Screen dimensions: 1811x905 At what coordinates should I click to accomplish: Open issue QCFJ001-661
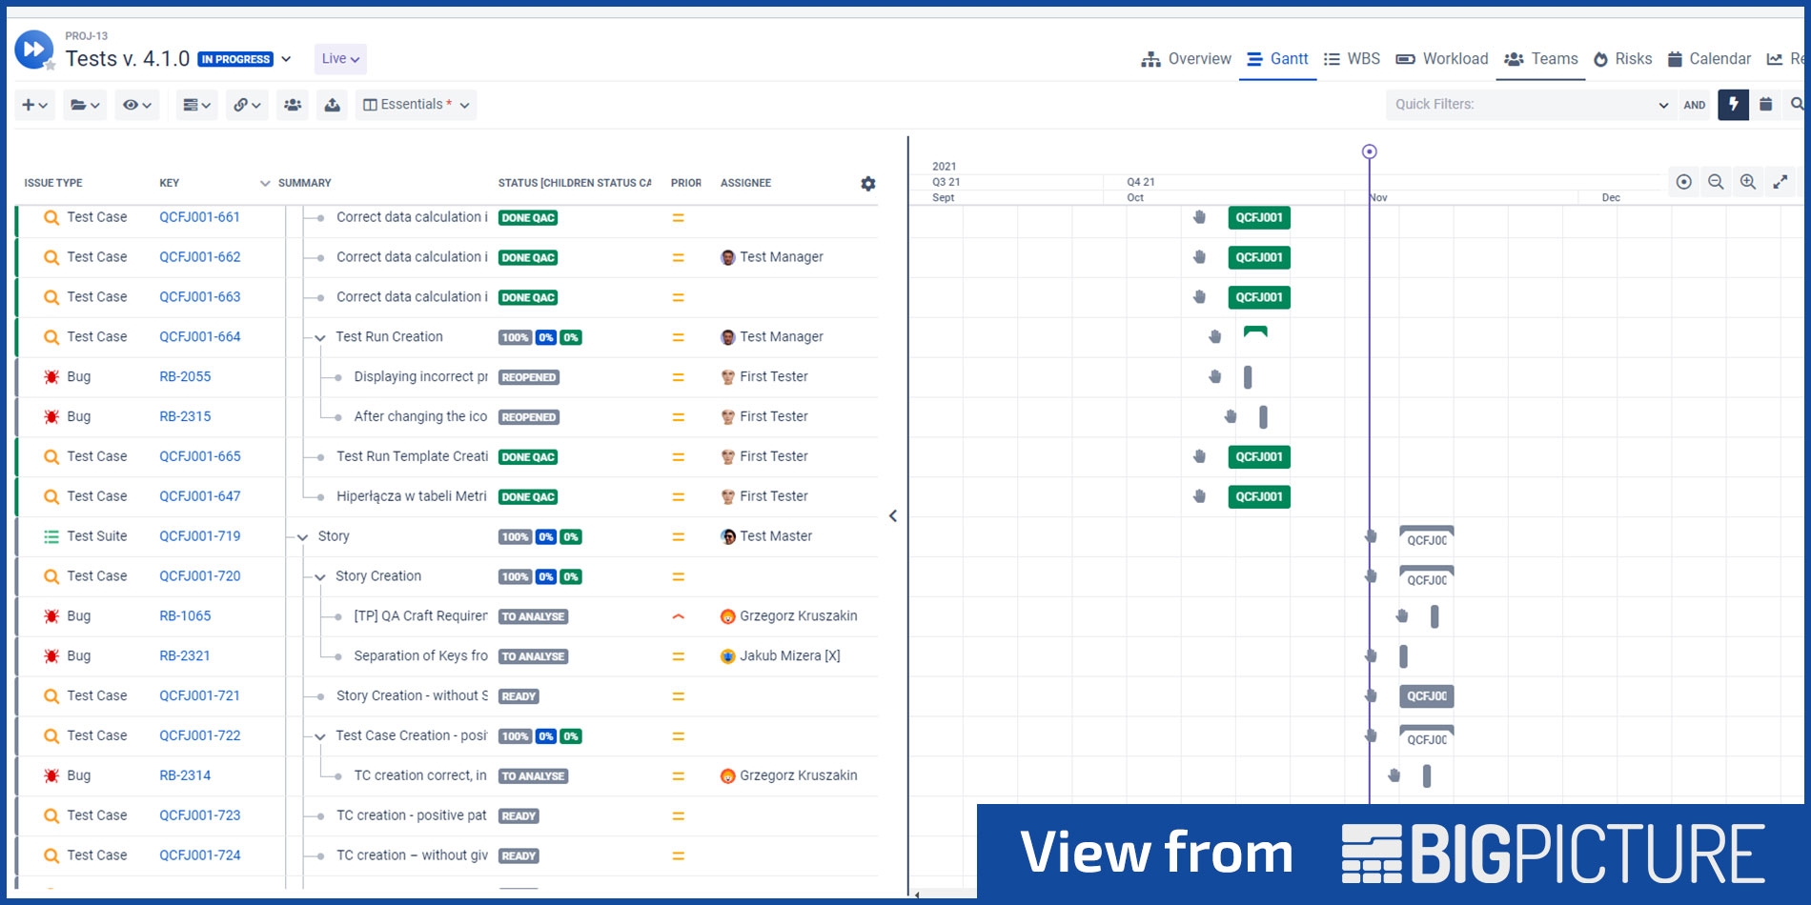point(199,217)
